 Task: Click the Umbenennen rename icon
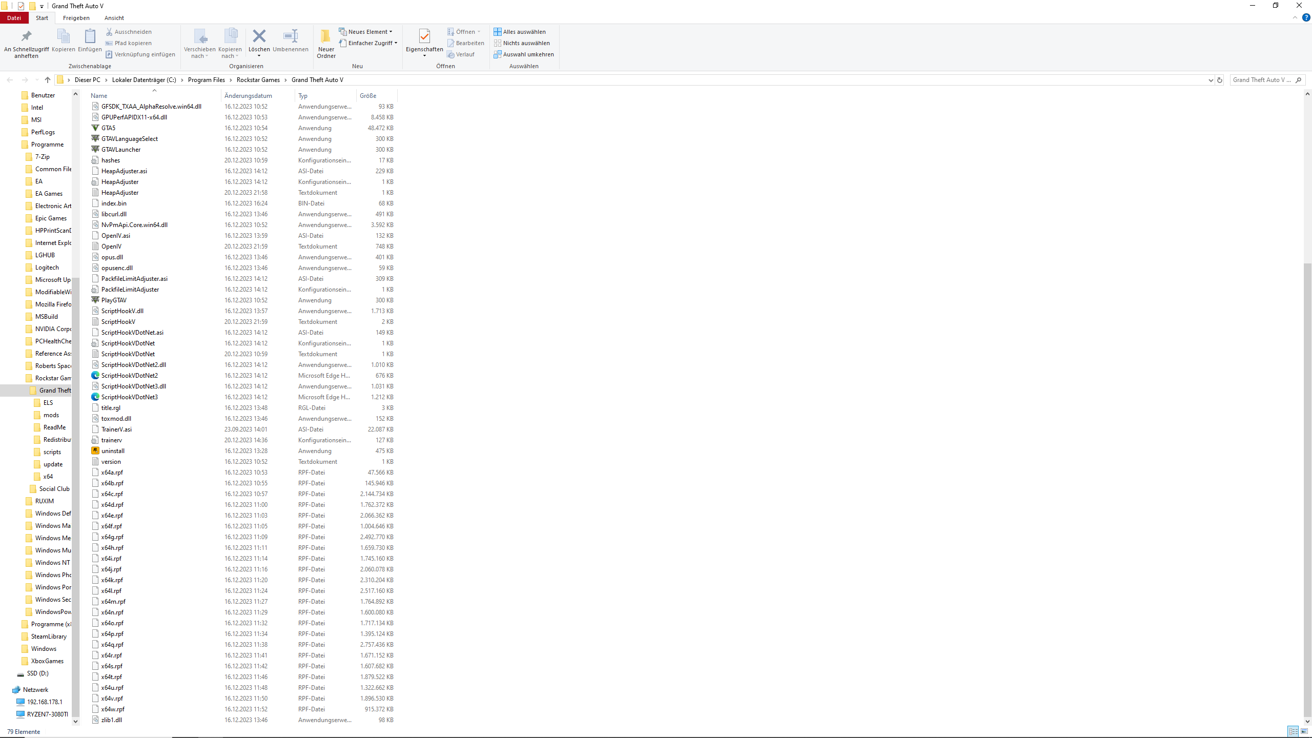coord(290,37)
